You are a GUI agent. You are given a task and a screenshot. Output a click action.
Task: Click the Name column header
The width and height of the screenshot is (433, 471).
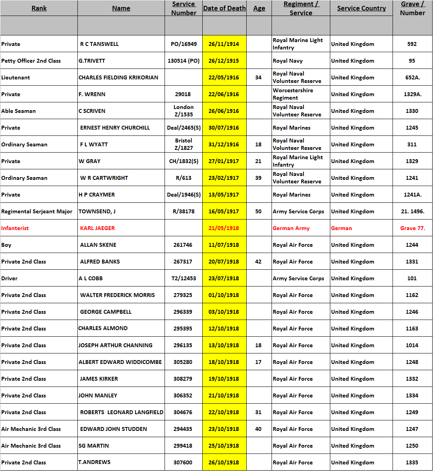click(x=121, y=8)
